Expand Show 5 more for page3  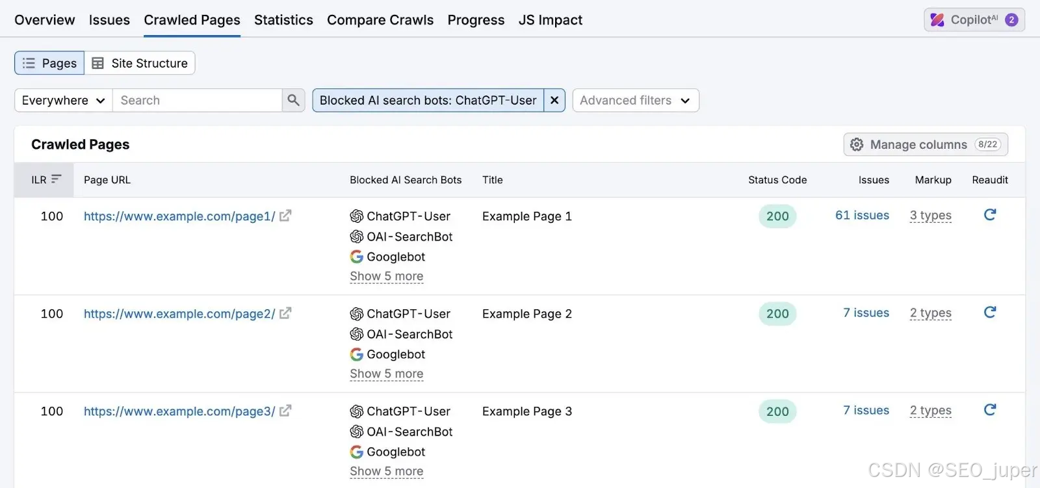[387, 471]
